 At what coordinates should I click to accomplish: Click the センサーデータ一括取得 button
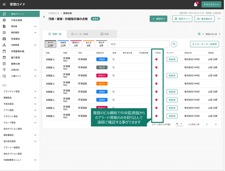(x=205, y=44)
